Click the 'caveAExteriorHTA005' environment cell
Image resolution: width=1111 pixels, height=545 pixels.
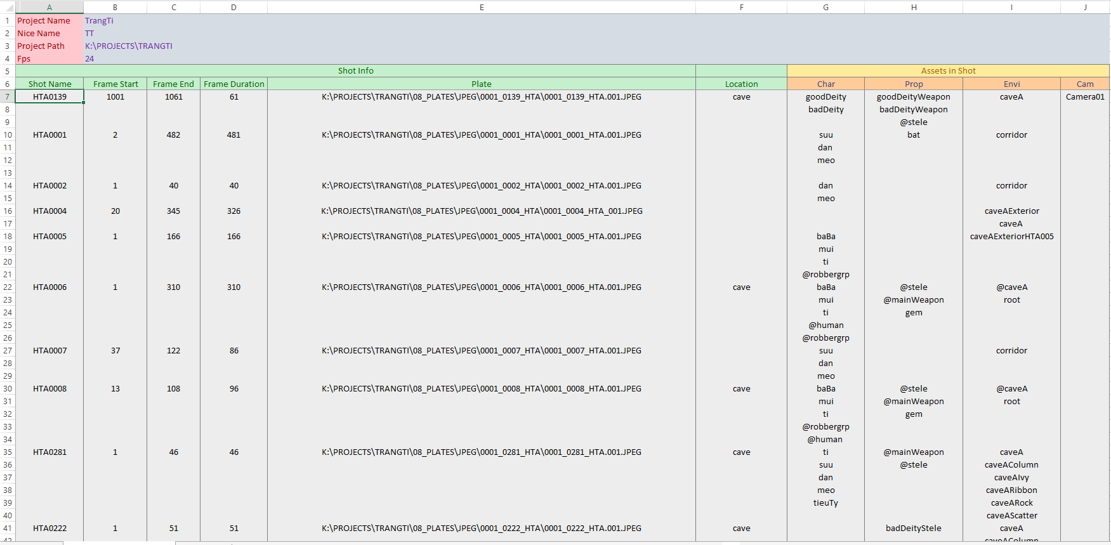(1011, 236)
